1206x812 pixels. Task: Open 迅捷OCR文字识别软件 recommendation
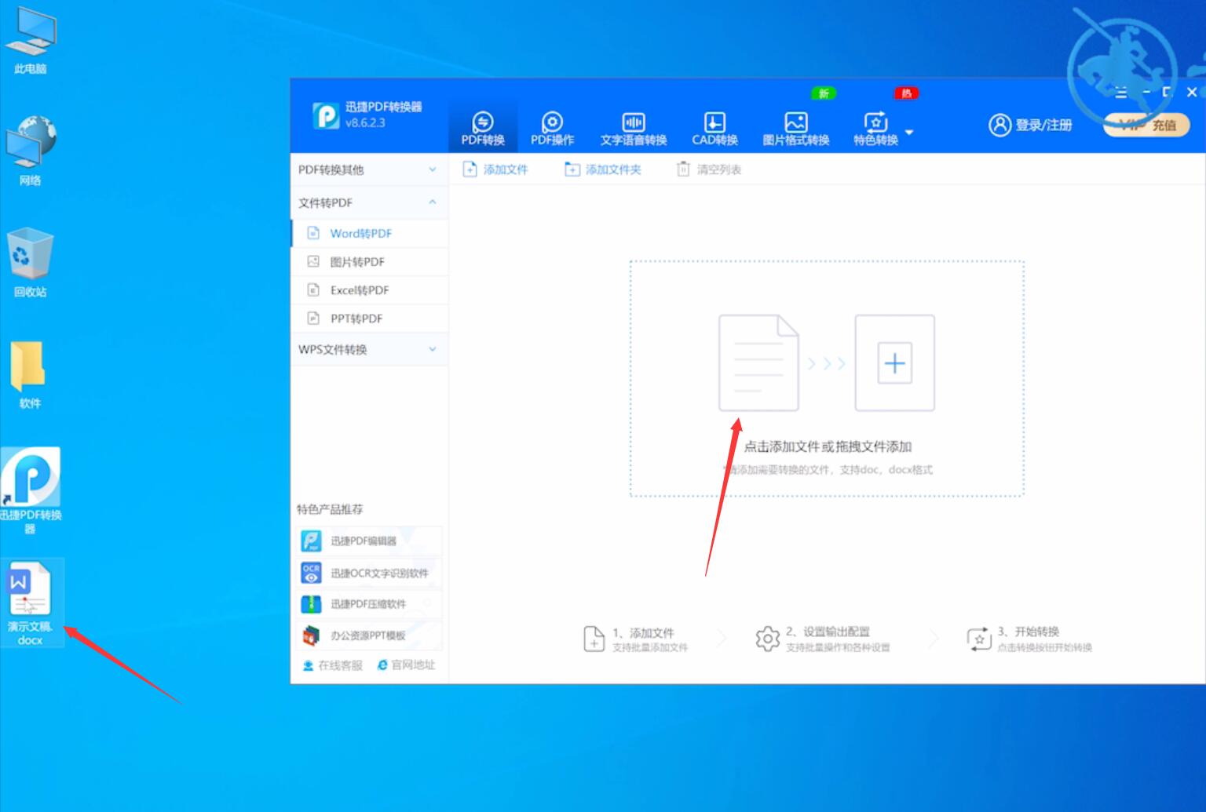pos(370,573)
